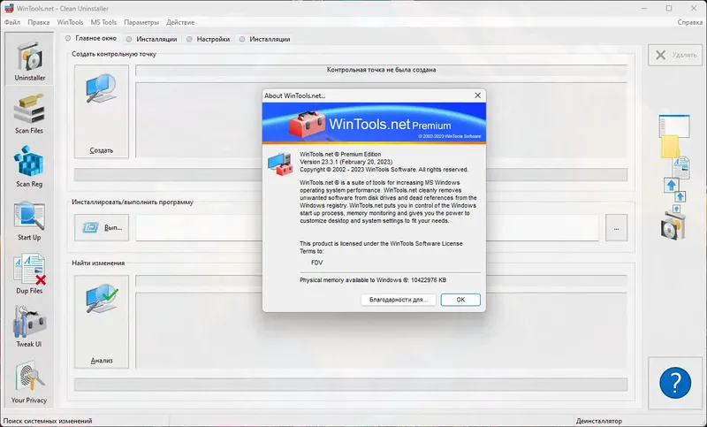Switch to the Настройки tab
The width and height of the screenshot is (707, 427).
[x=209, y=39]
